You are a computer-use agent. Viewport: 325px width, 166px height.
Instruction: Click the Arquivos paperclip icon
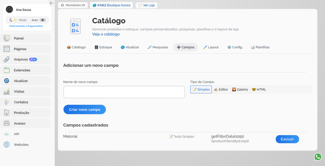[6, 59]
